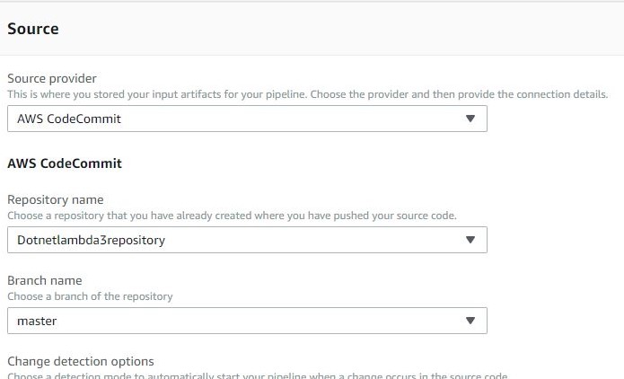624x379 pixels.
Task: Click the Repository name dropdown arrow icon
Action: pyautogui.click(x=470, y=240)
